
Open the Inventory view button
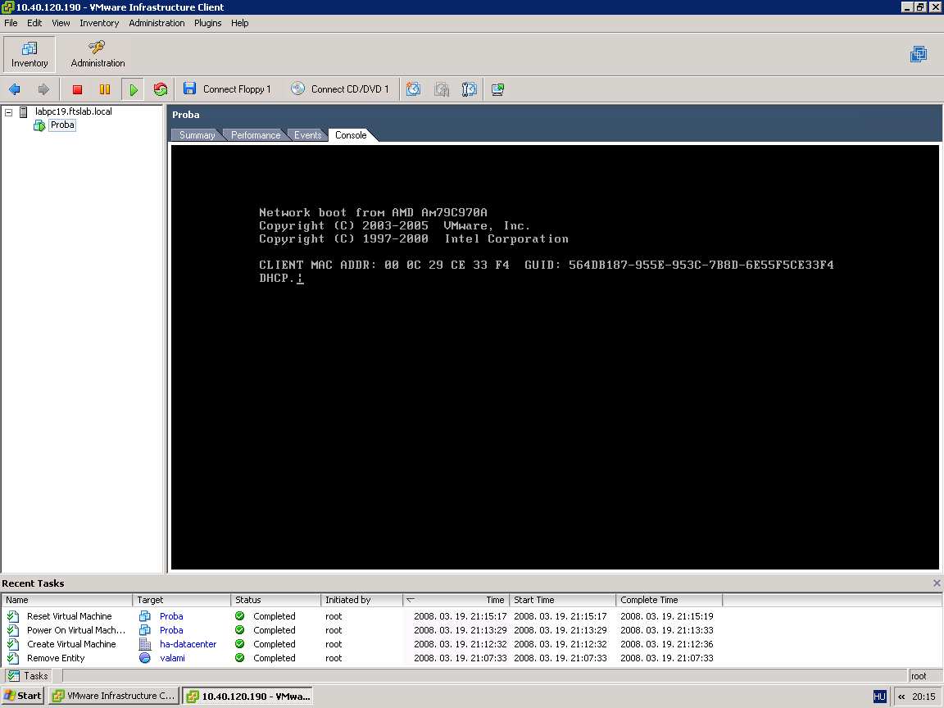pos(29,54)
